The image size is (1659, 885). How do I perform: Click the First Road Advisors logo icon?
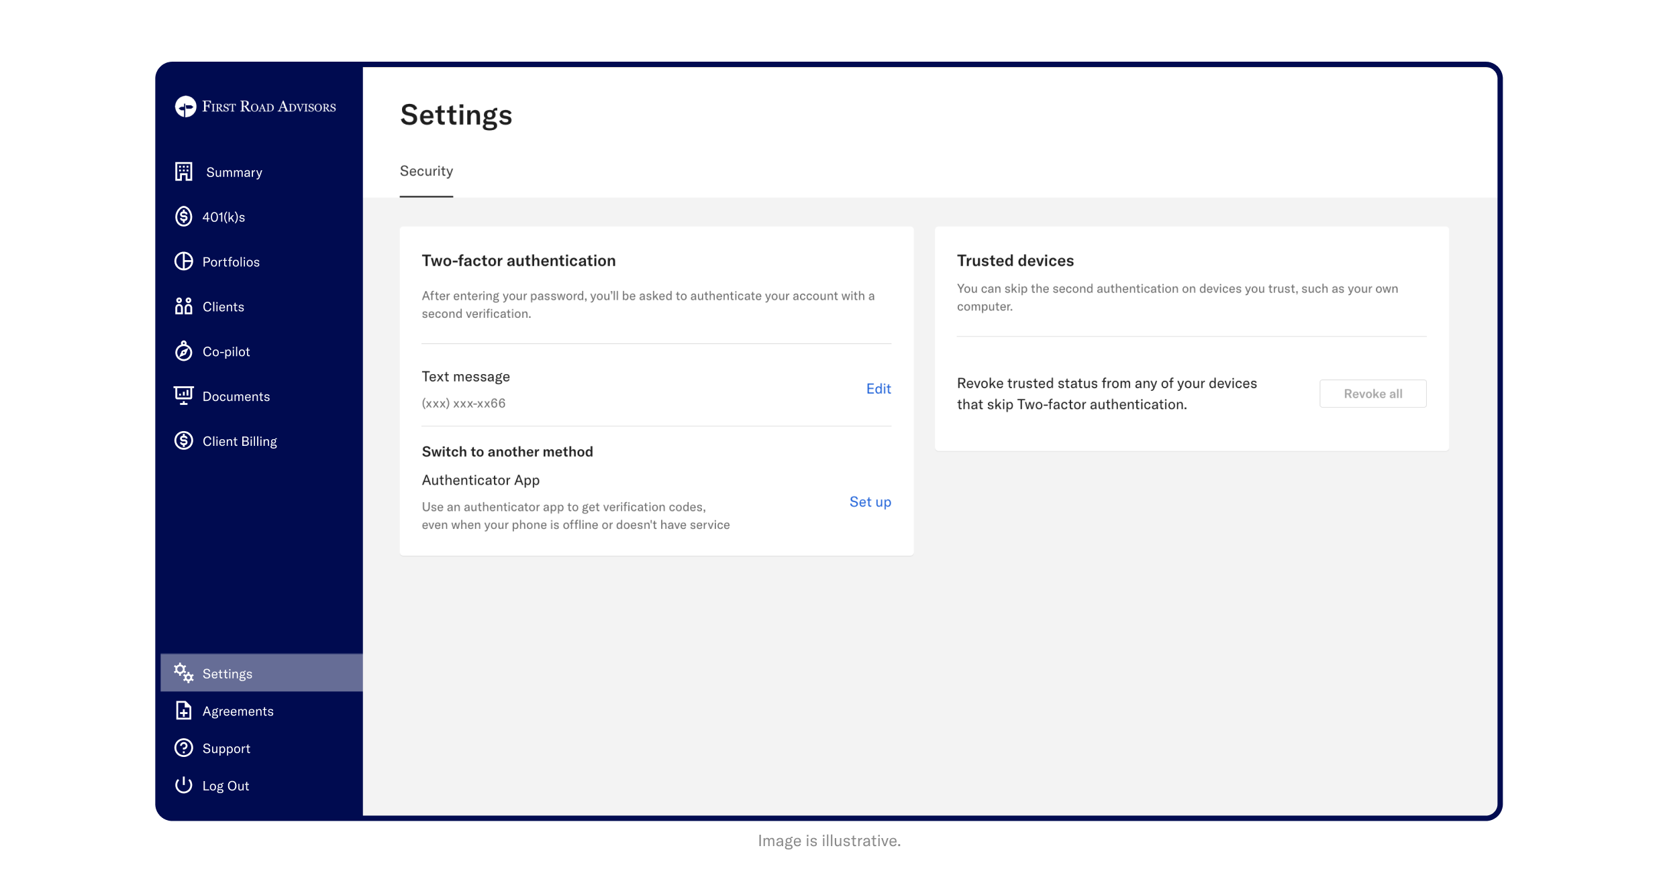click(185, 107)
